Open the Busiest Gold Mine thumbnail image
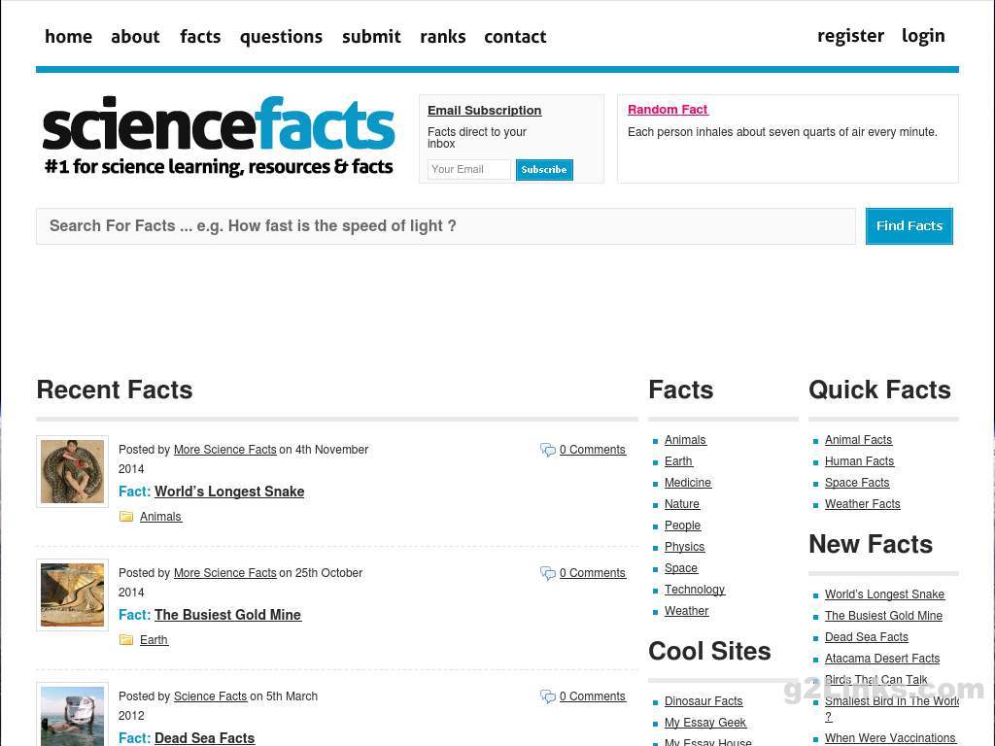 click(x=73, y=594)
